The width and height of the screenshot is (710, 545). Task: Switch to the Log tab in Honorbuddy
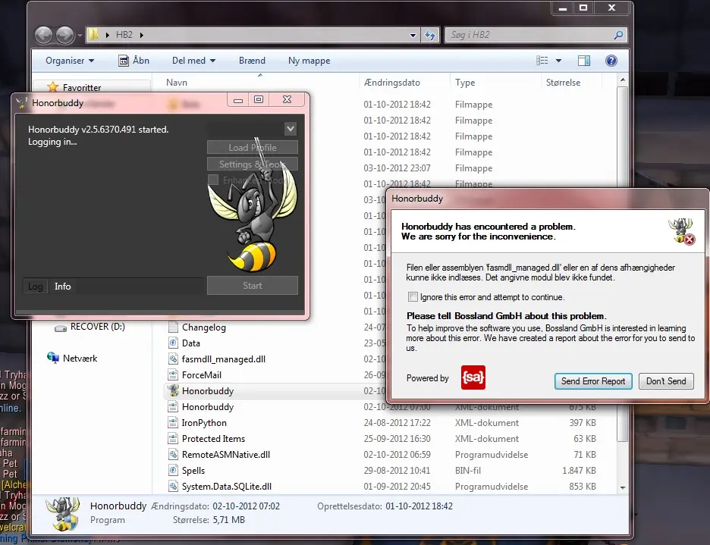36,287
